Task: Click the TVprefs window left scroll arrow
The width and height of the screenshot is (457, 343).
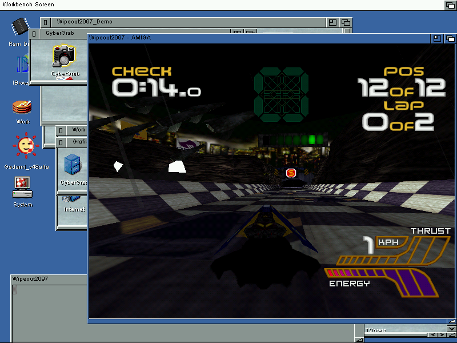Action: tap(434, 335)
